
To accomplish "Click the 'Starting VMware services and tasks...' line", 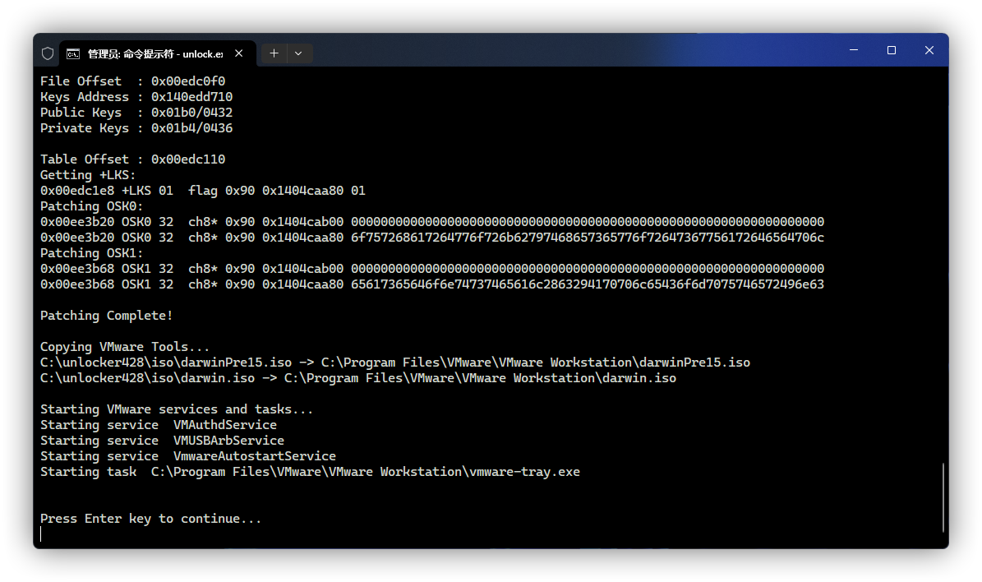I will 177,409.
